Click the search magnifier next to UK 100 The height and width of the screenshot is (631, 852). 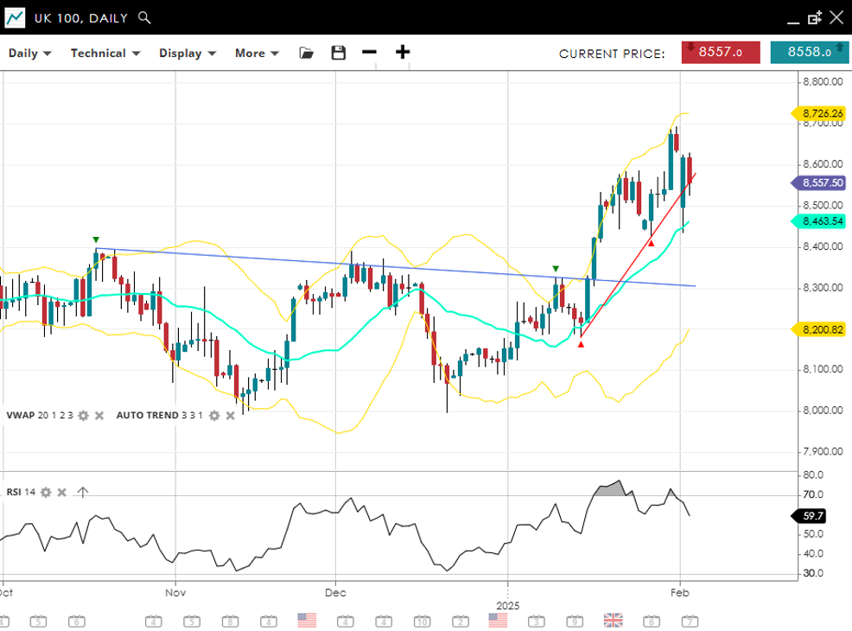144,17
